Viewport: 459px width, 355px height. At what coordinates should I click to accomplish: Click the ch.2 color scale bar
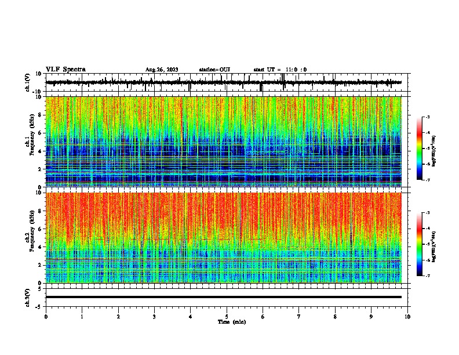click(419, 244)
